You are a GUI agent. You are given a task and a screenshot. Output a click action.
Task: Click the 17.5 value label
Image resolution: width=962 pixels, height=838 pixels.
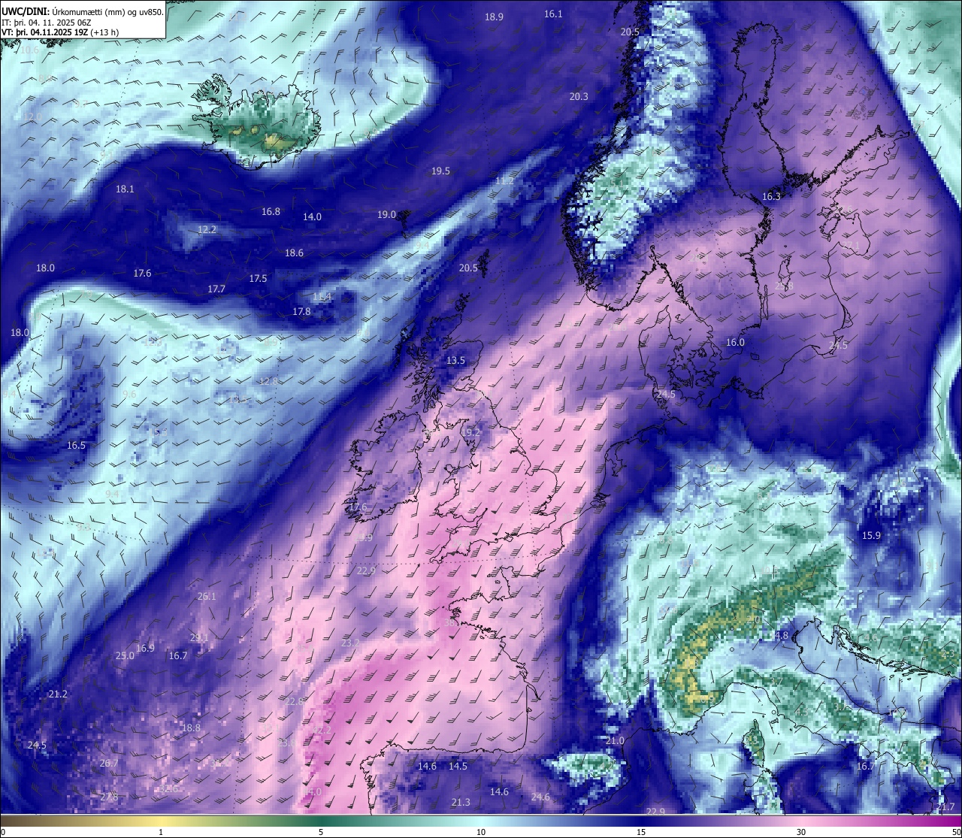click(x=258, y=279)
